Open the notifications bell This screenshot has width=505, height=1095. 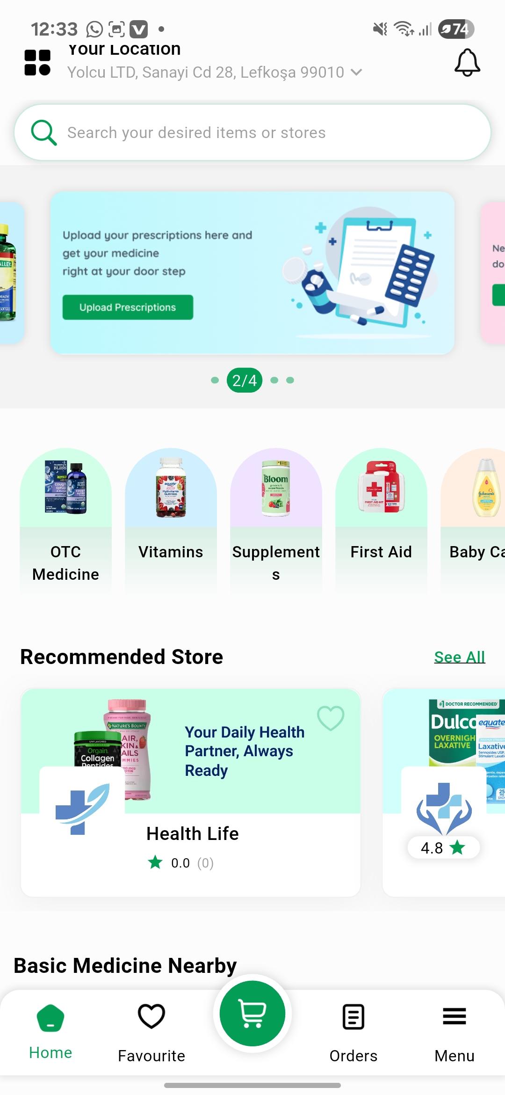[x=467, y=62]
